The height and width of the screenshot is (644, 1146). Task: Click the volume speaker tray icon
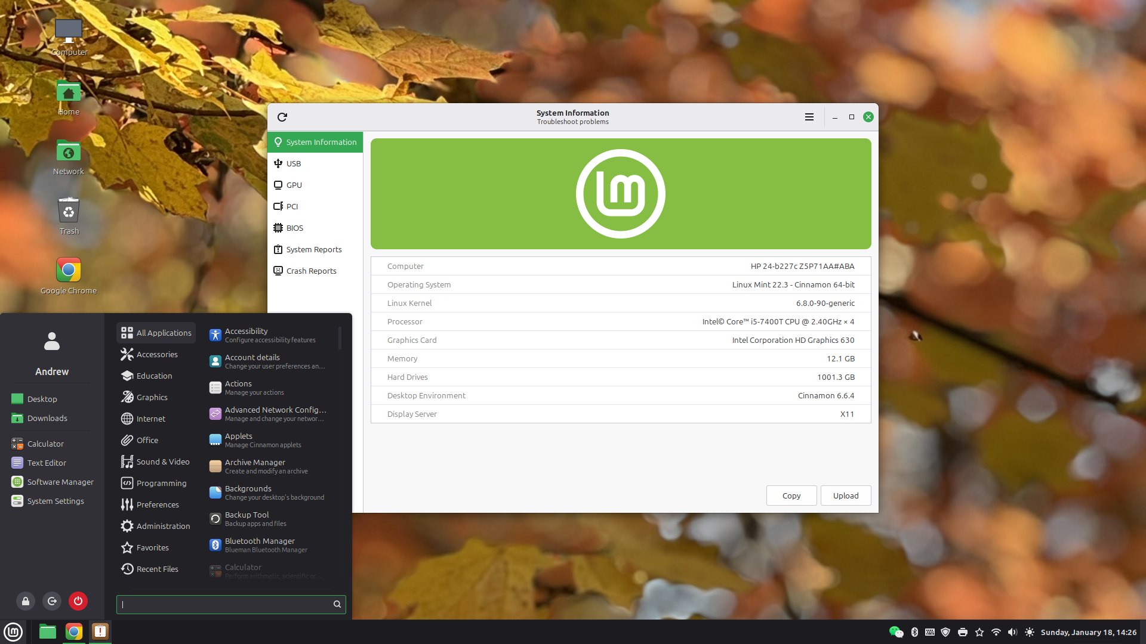pos(1012,632)
